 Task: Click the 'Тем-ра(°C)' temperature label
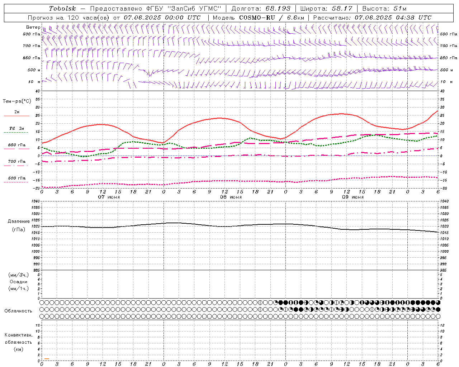(x=17, y=101)
